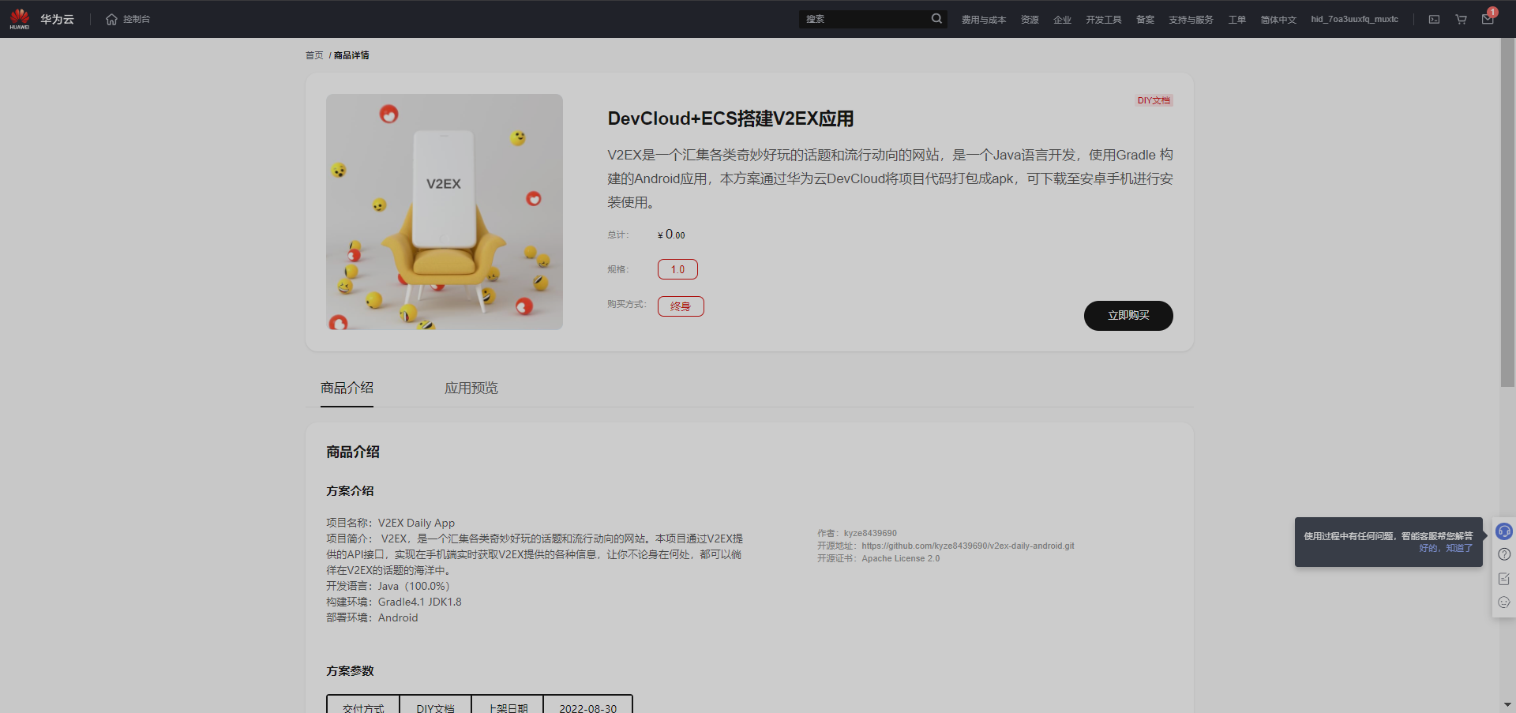The height and width of the screenshot is (713, 1516).
Task: Open the feedback edit icon
Action: (1504, 579)
